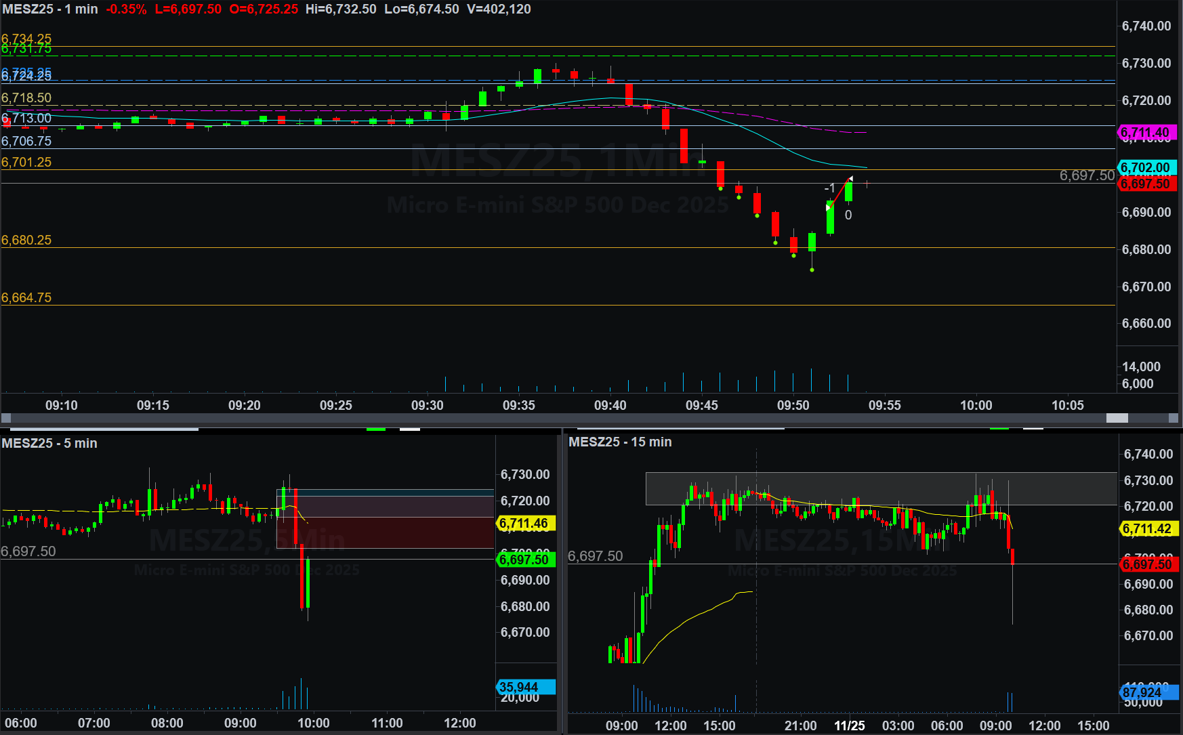Click the cyan 6,702.00 price tag

pos(1145,167)
